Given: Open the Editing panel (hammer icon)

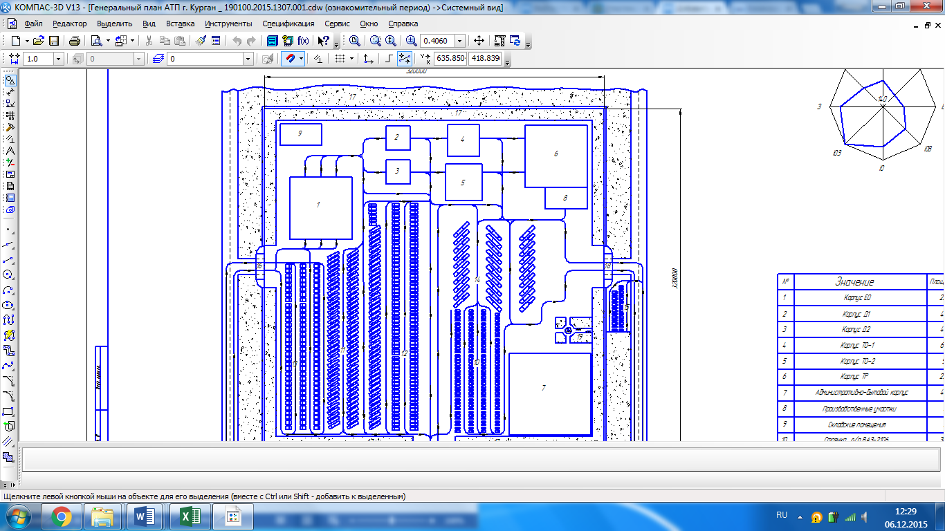Looking at the screenshot, I should [10, 127].
